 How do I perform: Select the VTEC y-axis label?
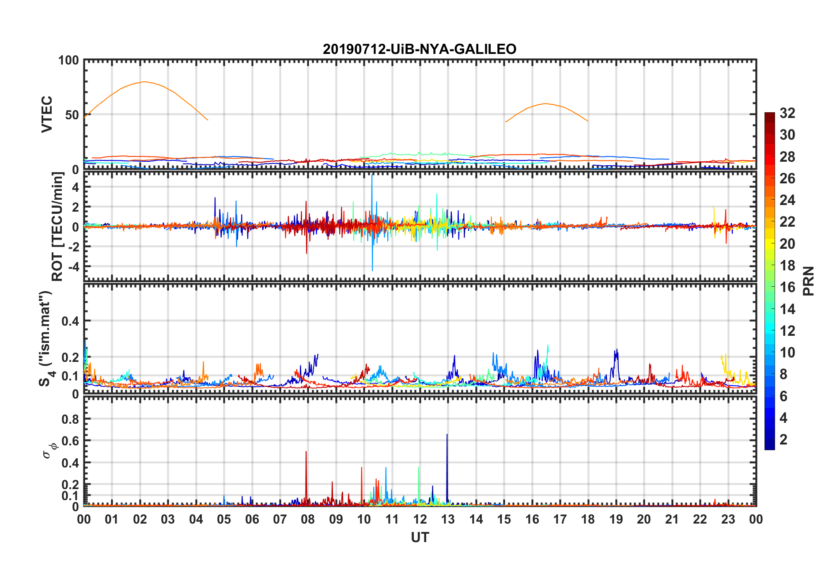coord(47,114)
